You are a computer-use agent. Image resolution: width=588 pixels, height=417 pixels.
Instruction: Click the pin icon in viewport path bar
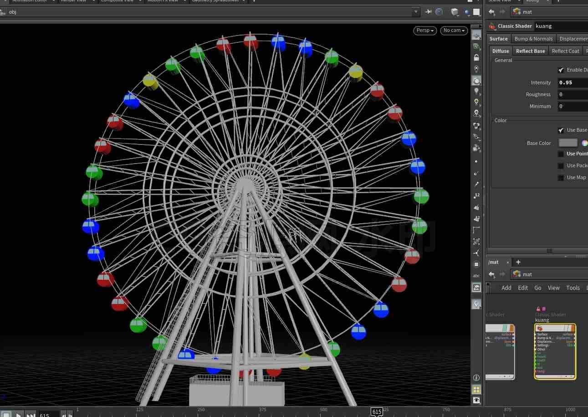coord(428,12)
